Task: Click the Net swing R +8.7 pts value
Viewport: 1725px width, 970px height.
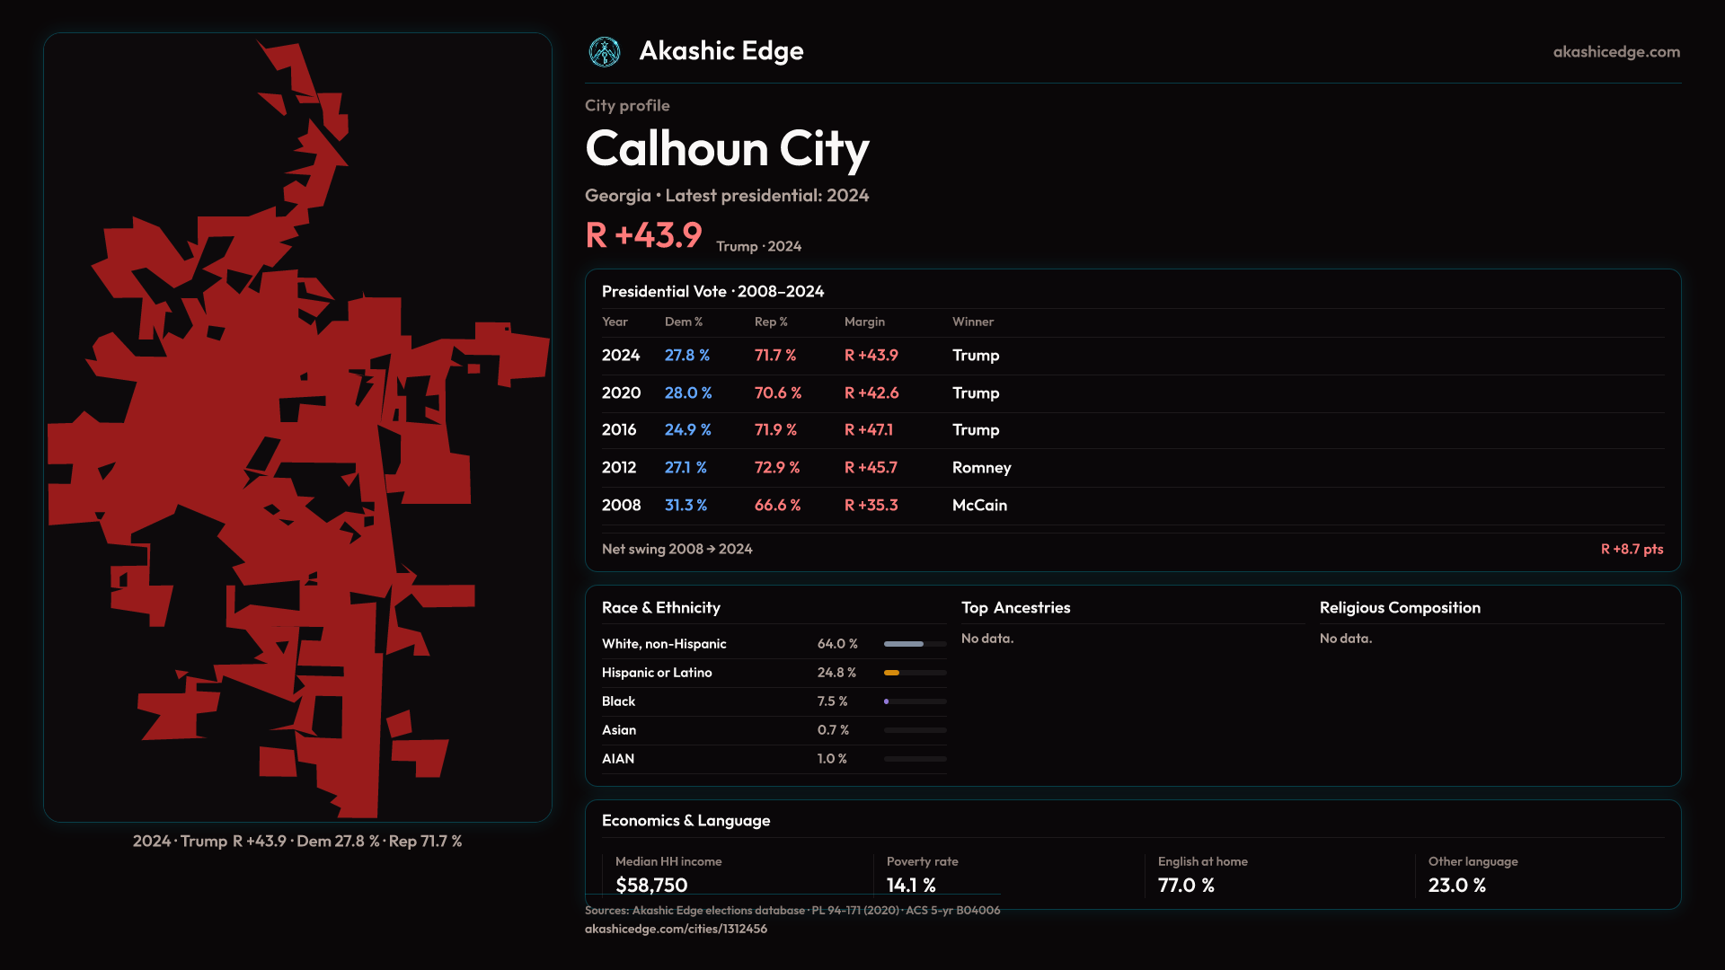Action: (1631, 550)
